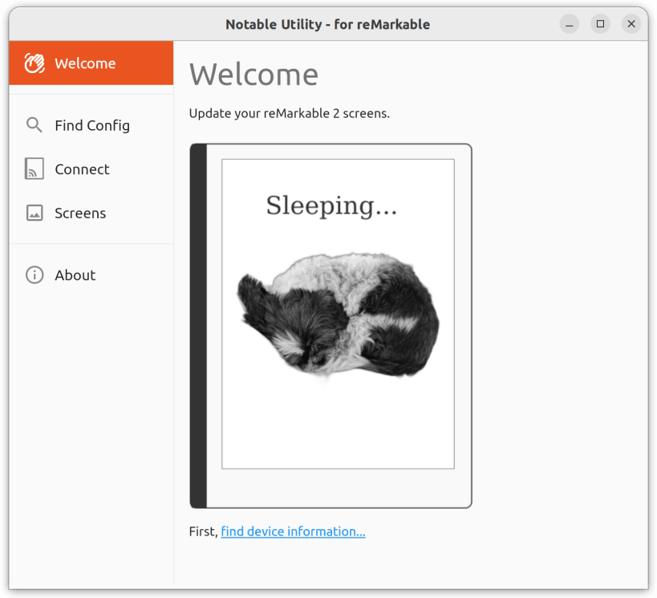Open the About page from sidebar
The height and width of the screenshot is (598, 657).
coord(91,275)
